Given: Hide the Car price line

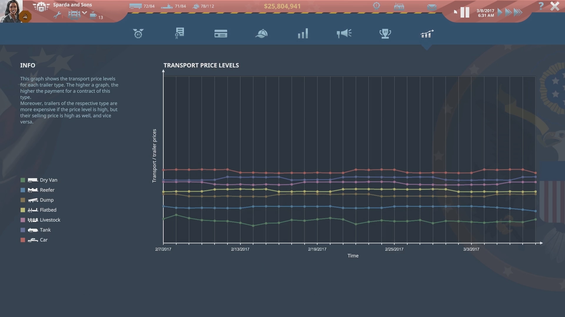Looking at the screenshot, I should click(38, 240).
